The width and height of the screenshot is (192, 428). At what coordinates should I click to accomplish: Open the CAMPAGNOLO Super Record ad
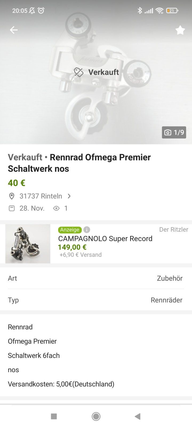(105, 239)
